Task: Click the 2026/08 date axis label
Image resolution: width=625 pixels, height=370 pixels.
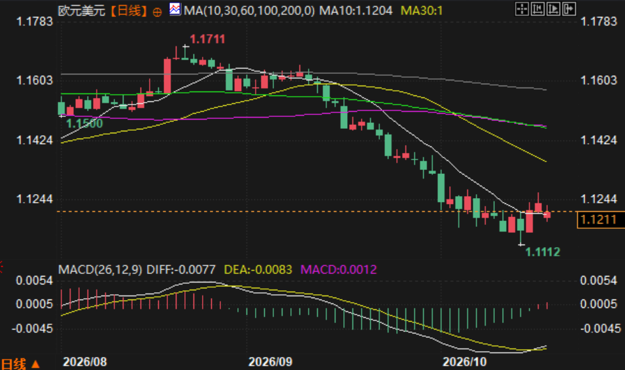Action: (x=85, y=362)
